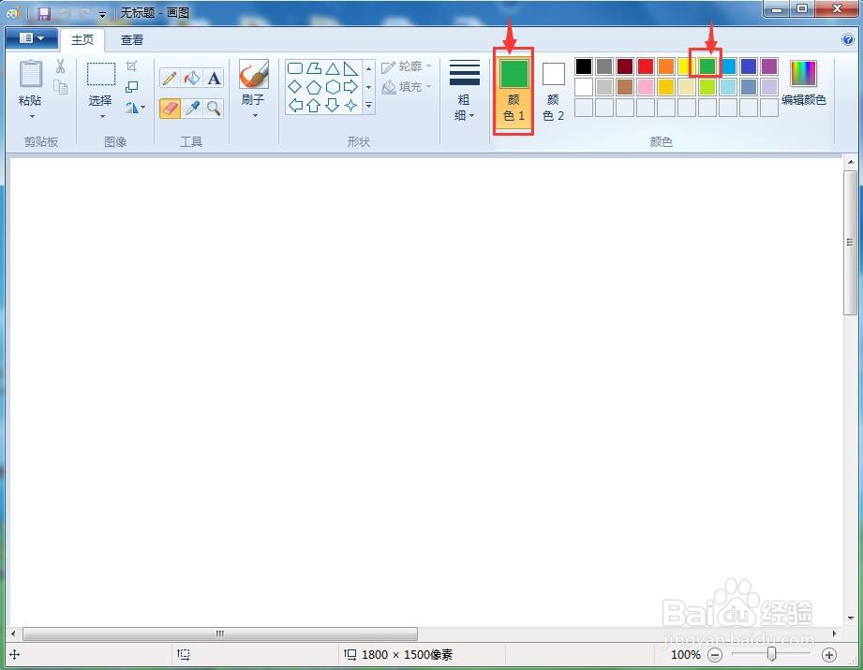The height and width of the screenshot is (670, 863).
Task: Open the Fill (填充) dropdown
Action: point(407,87)
